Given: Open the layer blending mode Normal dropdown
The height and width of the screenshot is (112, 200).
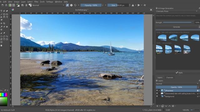Looking at the screenshot, I should tap(177, 84).
